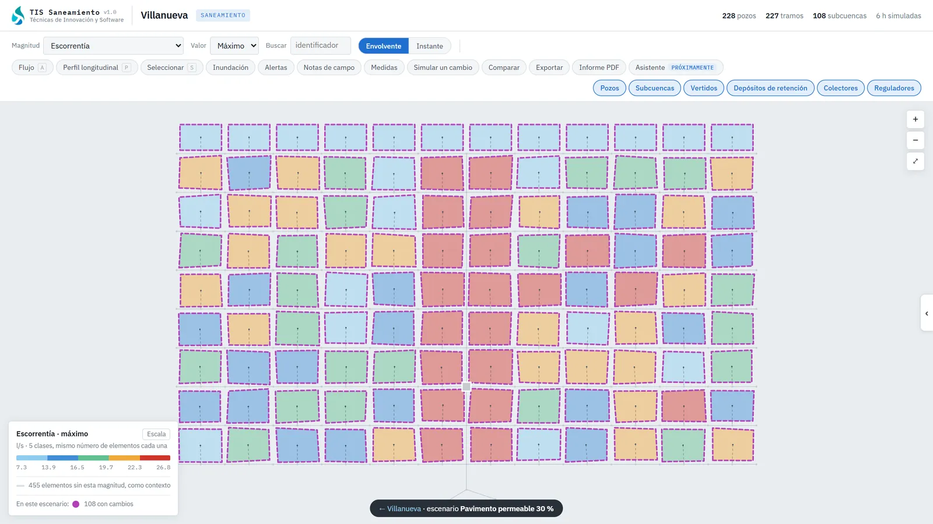Expand the collapsed right side panel chevron

coord(927,313)
